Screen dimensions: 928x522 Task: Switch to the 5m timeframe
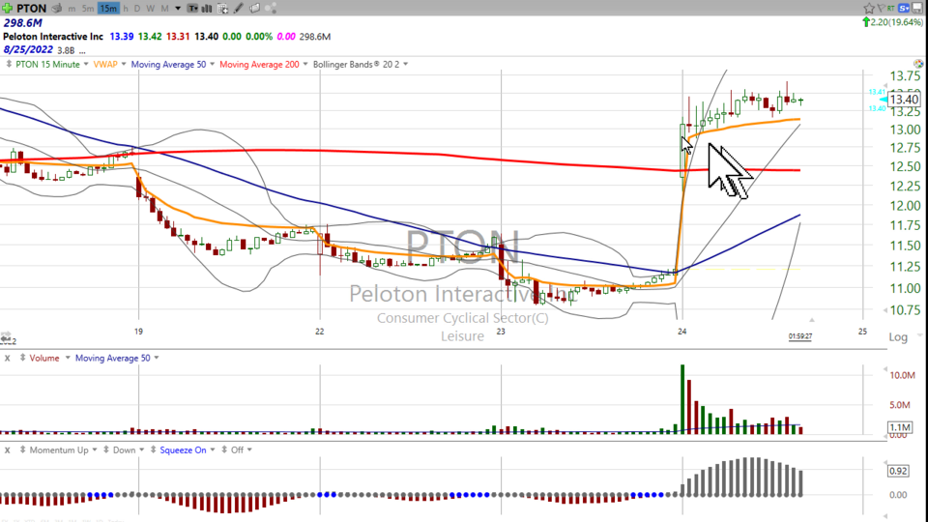point(88,9)
